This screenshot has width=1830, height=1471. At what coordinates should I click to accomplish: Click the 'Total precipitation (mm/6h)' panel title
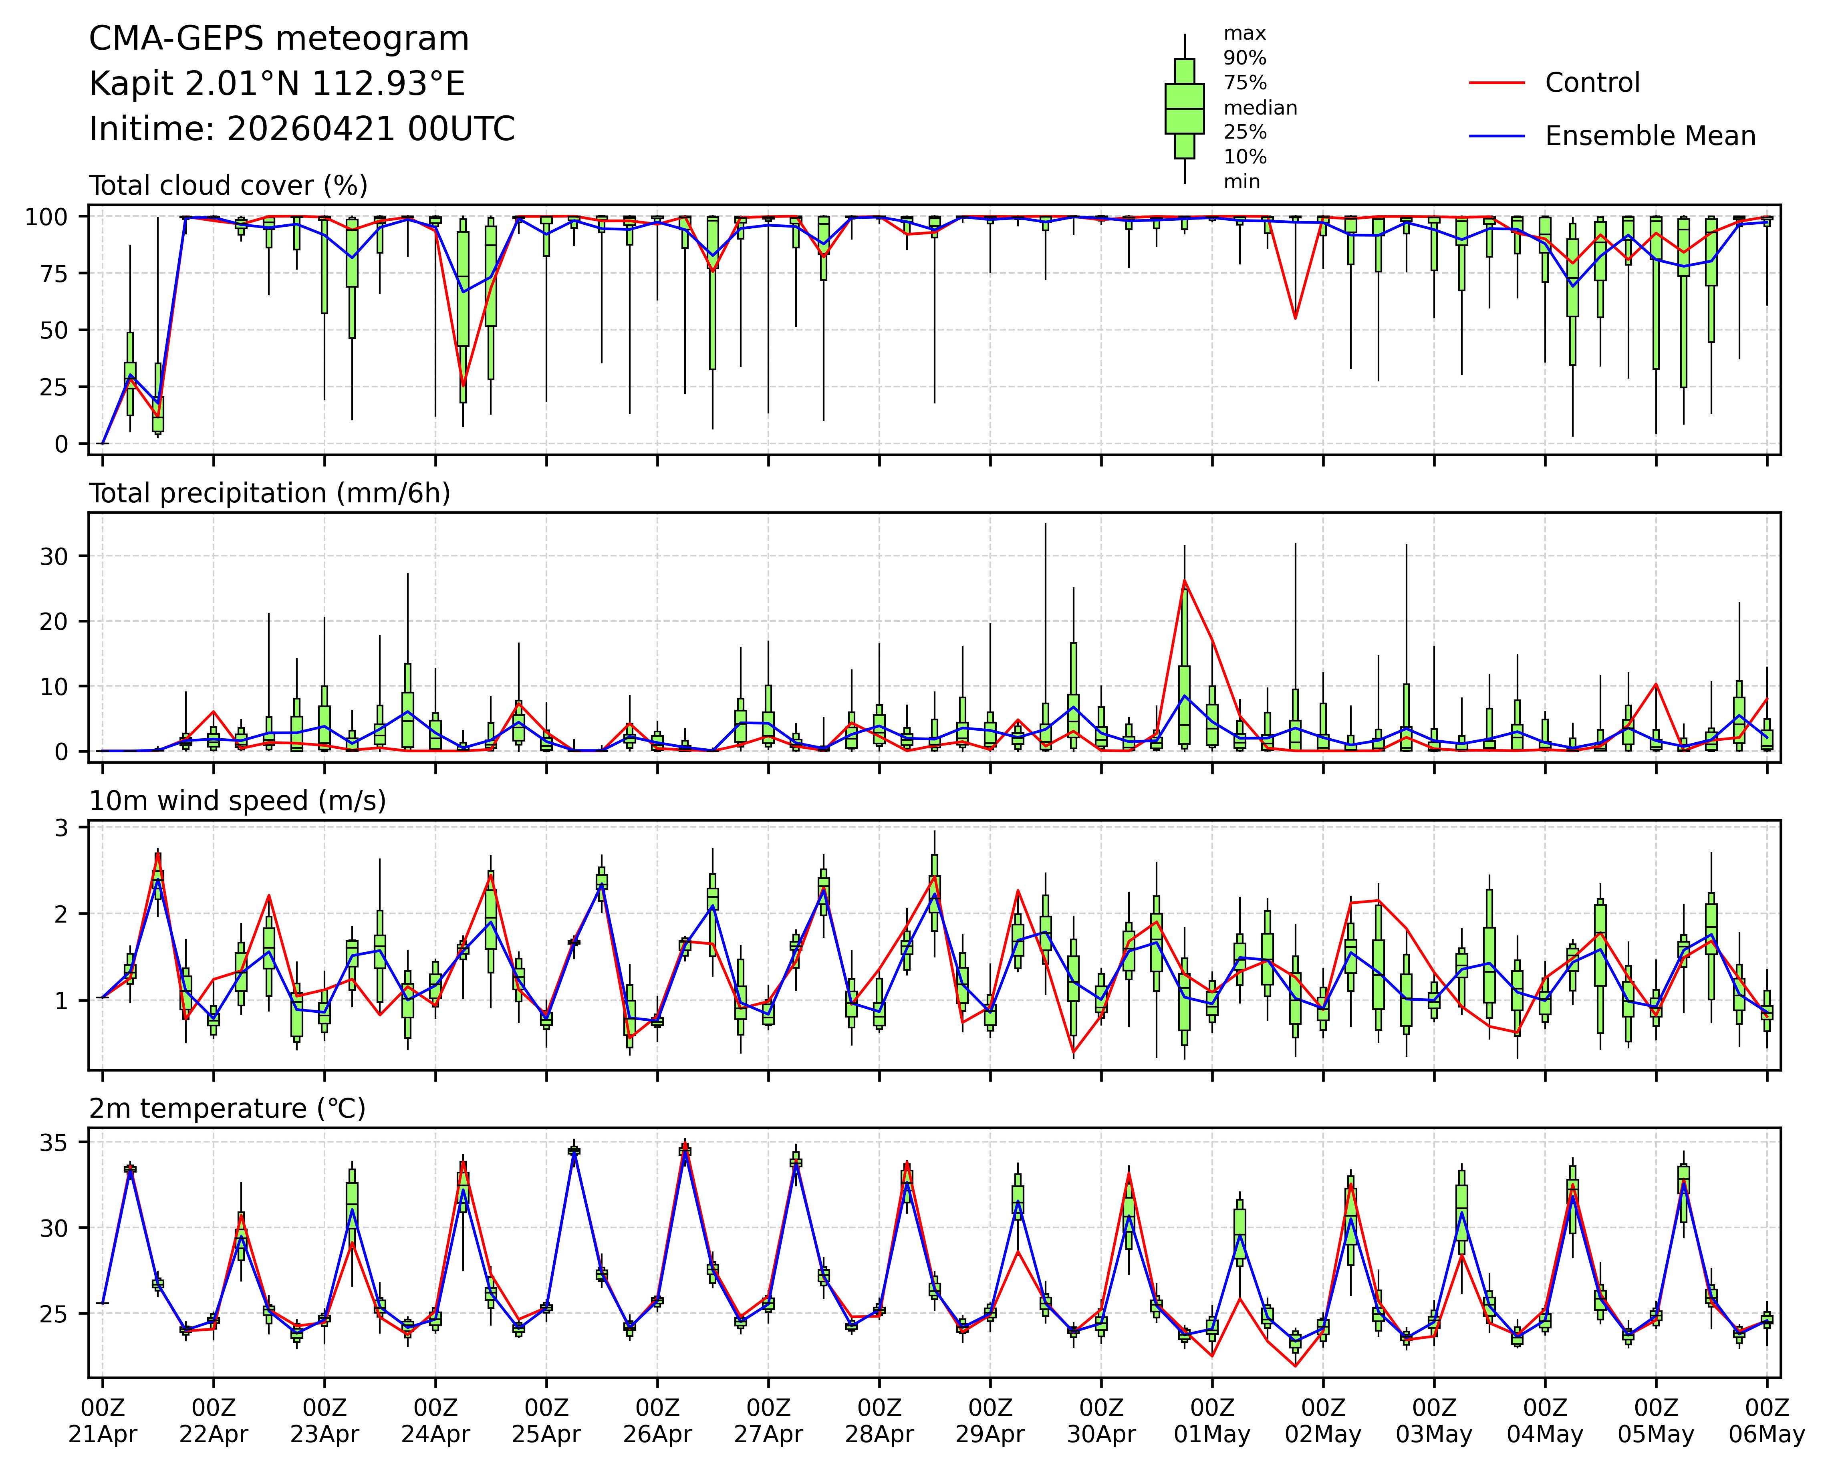click(269, 493)
